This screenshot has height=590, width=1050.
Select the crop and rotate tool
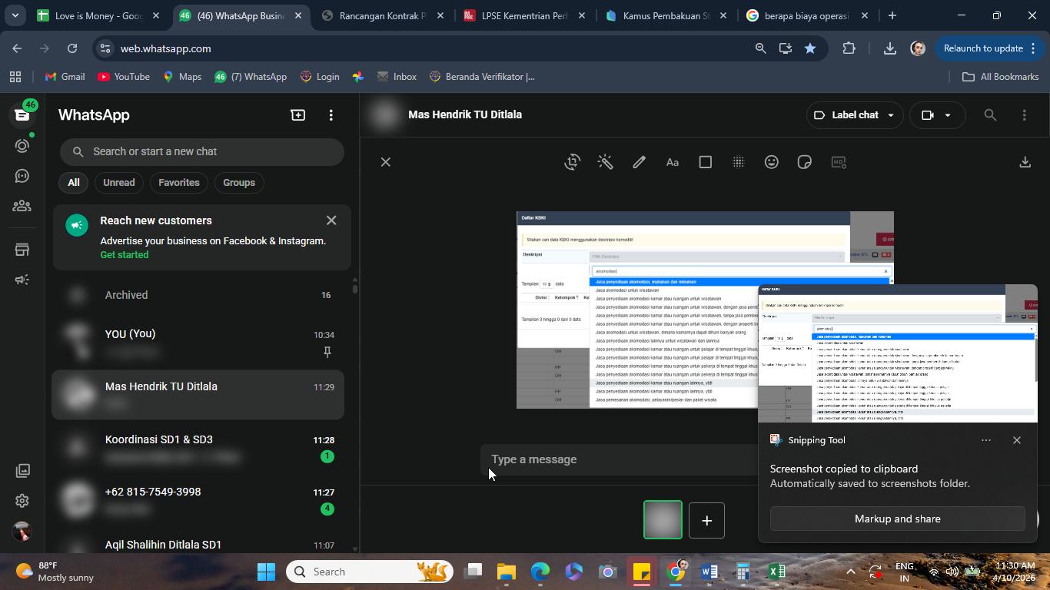(572, 162)
